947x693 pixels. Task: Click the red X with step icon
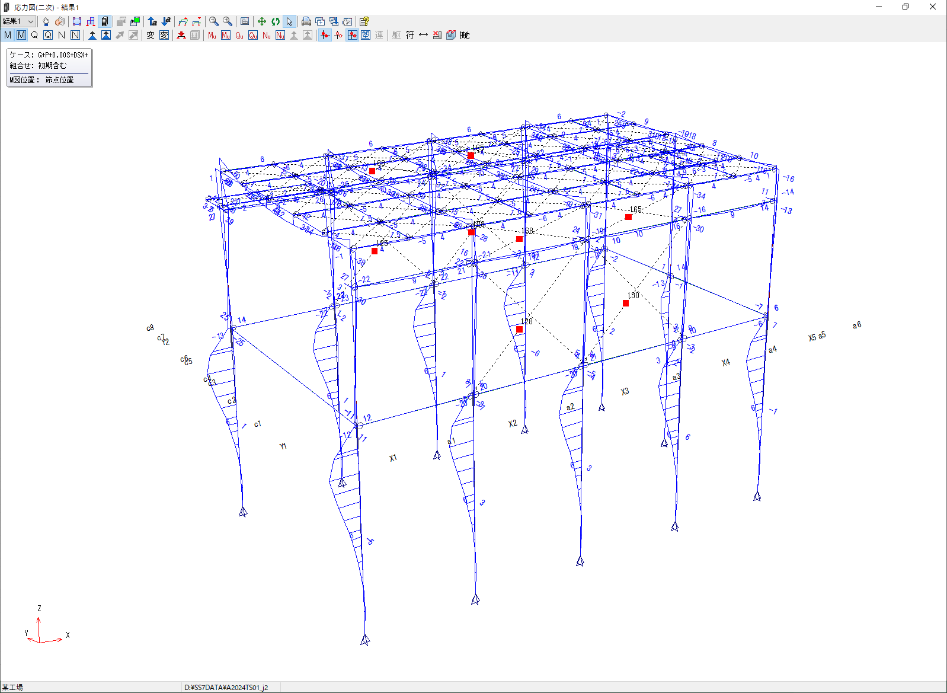[437, 35]
